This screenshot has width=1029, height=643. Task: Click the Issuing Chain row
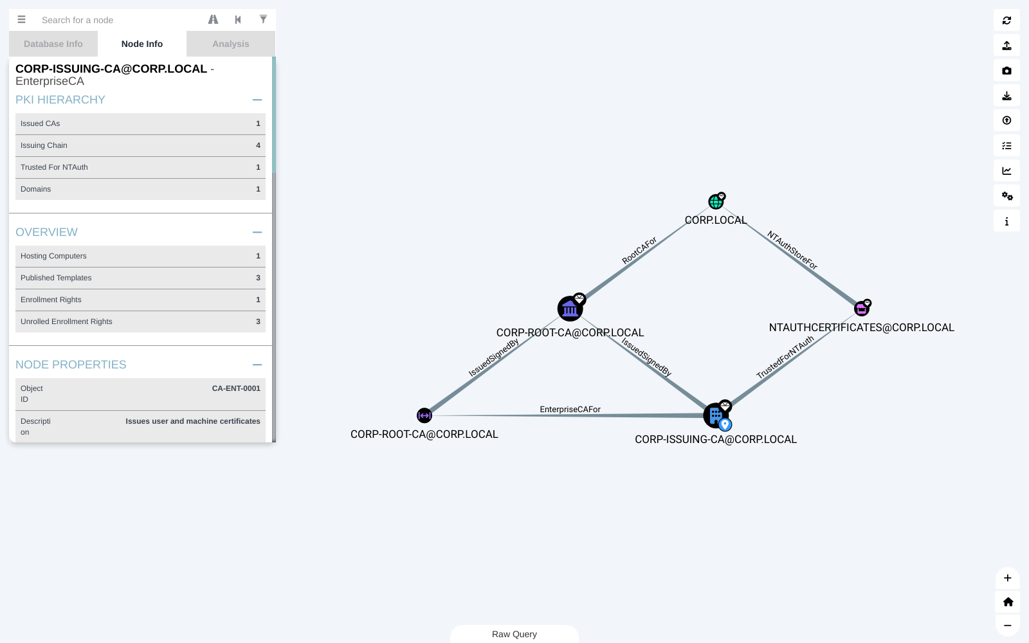pos(140,145)
